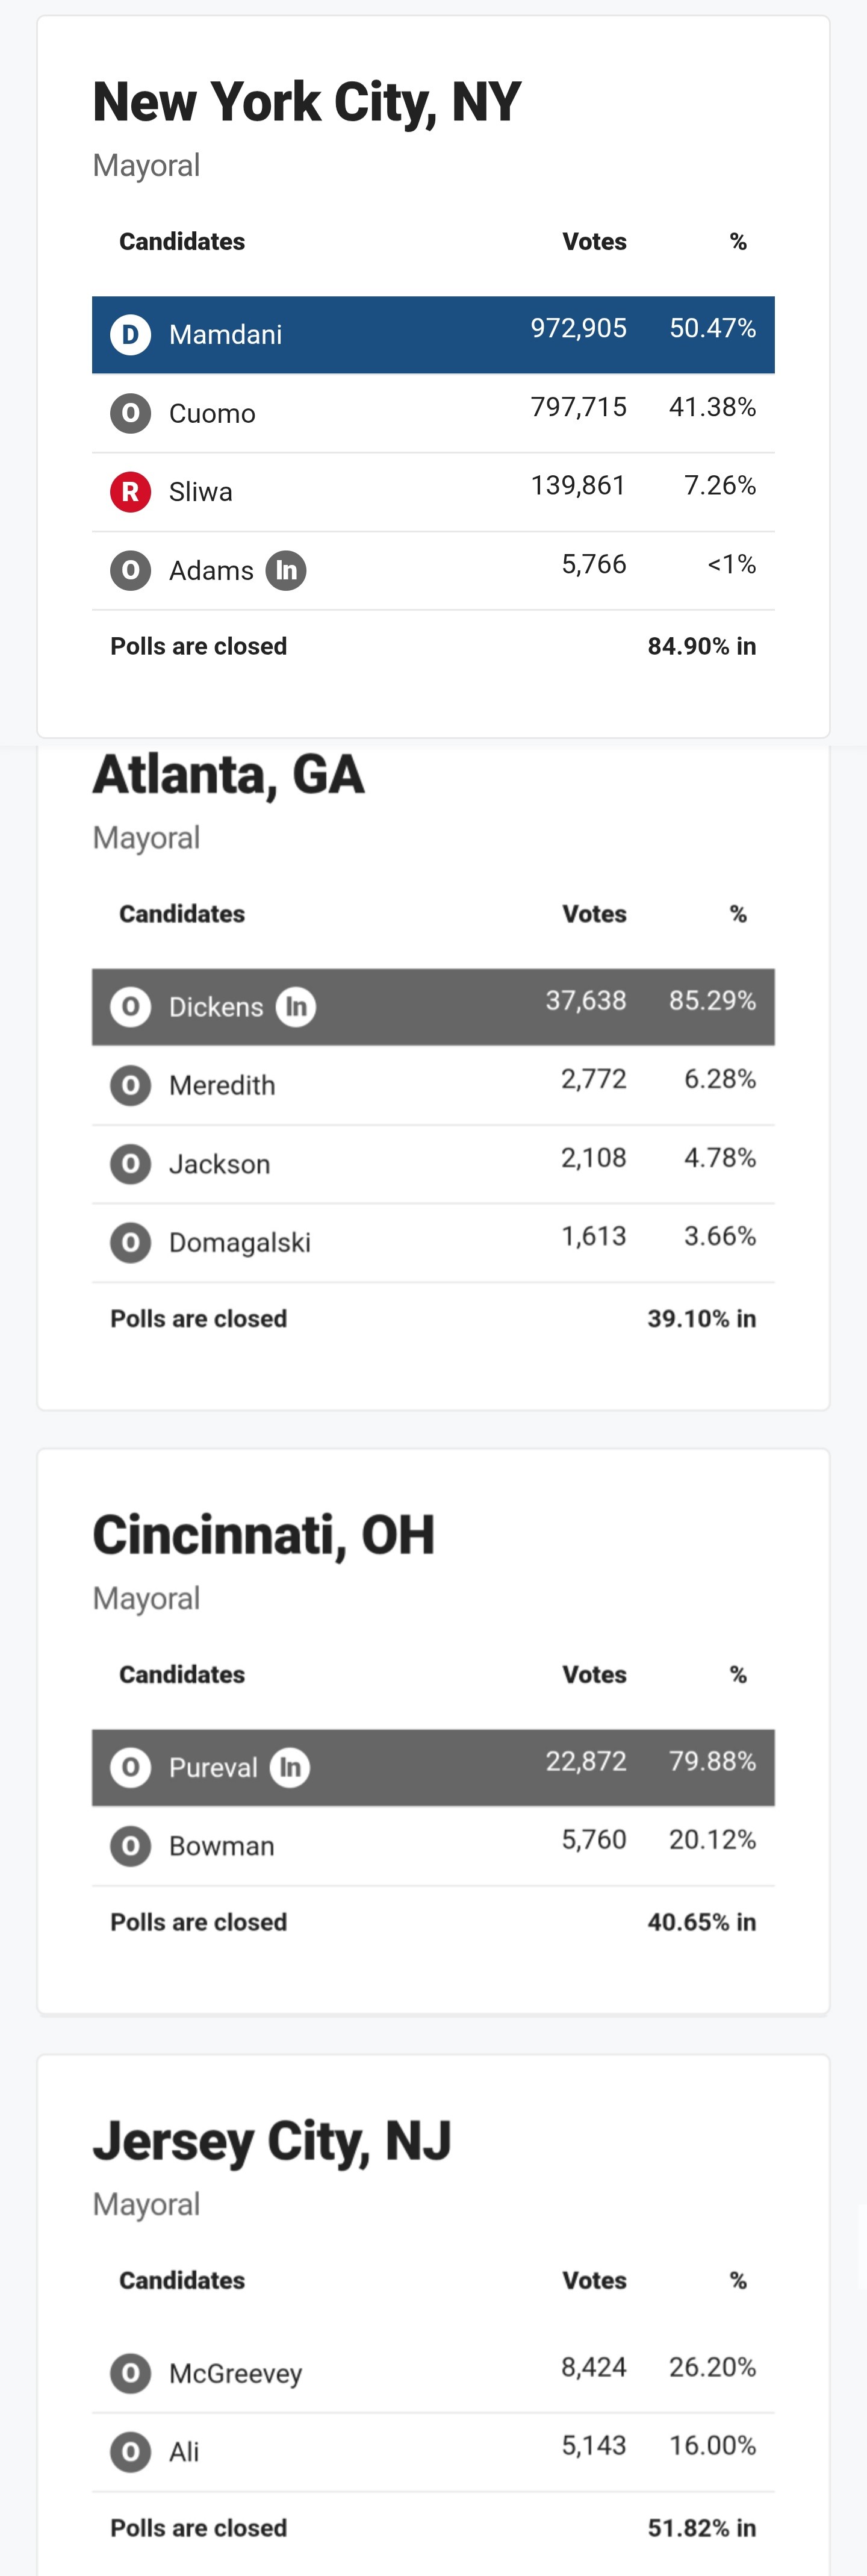Click the party badge beside McGreevey

(x=130, y=2373)
